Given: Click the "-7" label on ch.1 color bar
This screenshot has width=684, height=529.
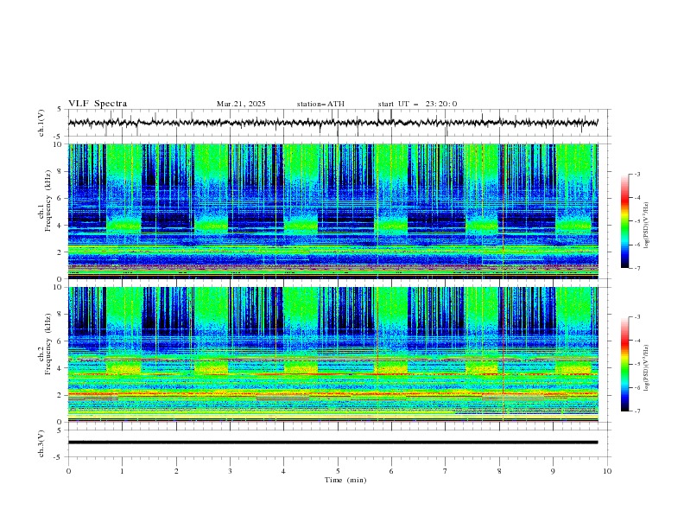Looking at the screenshot, I should coord(637,268).
